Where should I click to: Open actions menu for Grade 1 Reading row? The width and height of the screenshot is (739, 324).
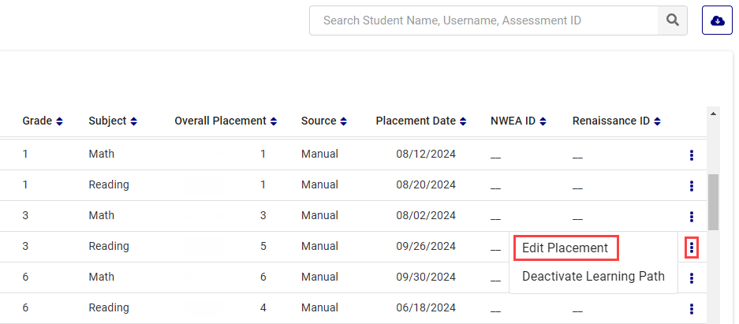click(692, 186)
